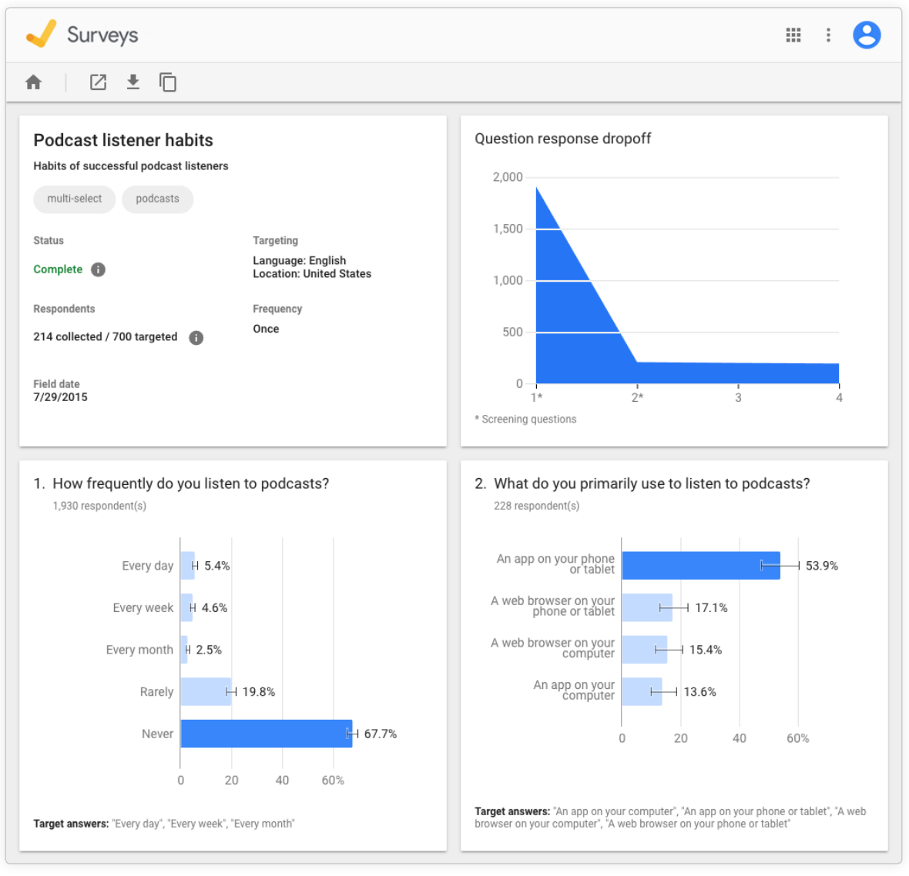Click the Every day bar
Screen dimensions: 909x876
coord(187,566)
